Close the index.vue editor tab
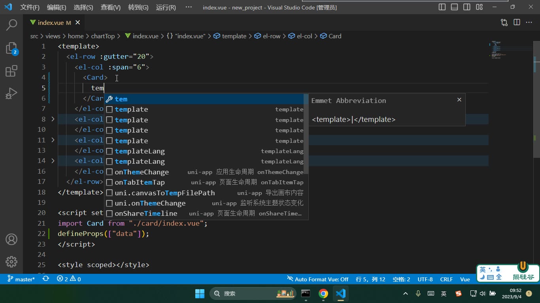The height and width of the screenshot is (303, 540). [x=78, y=23]
